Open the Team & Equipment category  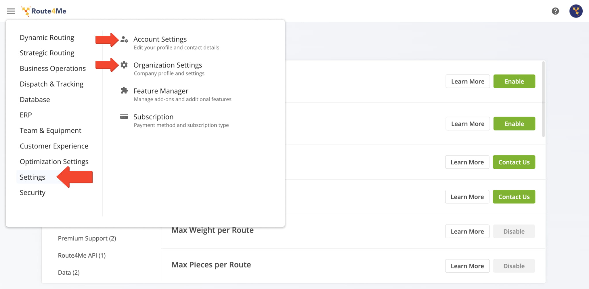(x=50, y=131)
